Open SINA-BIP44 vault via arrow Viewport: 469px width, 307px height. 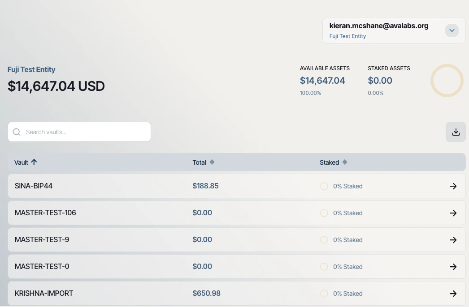[453, 186]
